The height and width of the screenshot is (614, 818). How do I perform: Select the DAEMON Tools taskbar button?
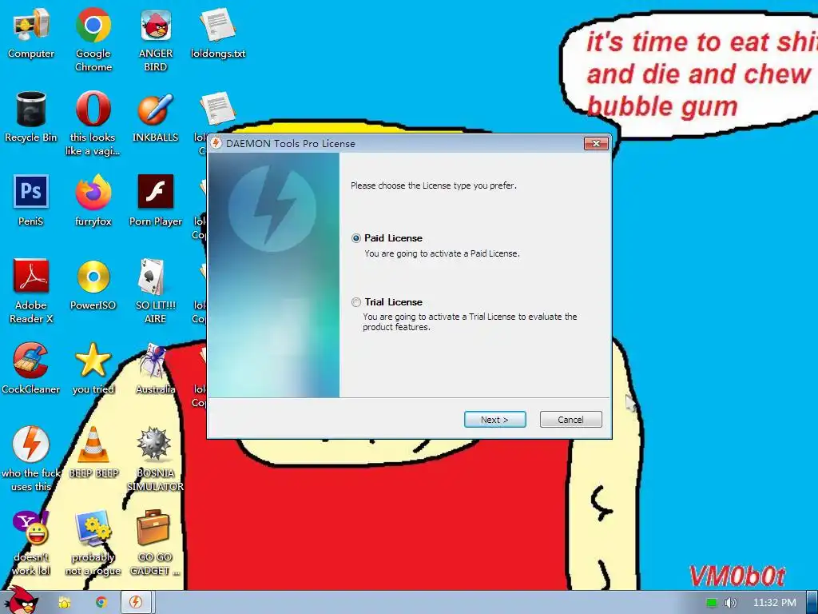click(136, 603)
